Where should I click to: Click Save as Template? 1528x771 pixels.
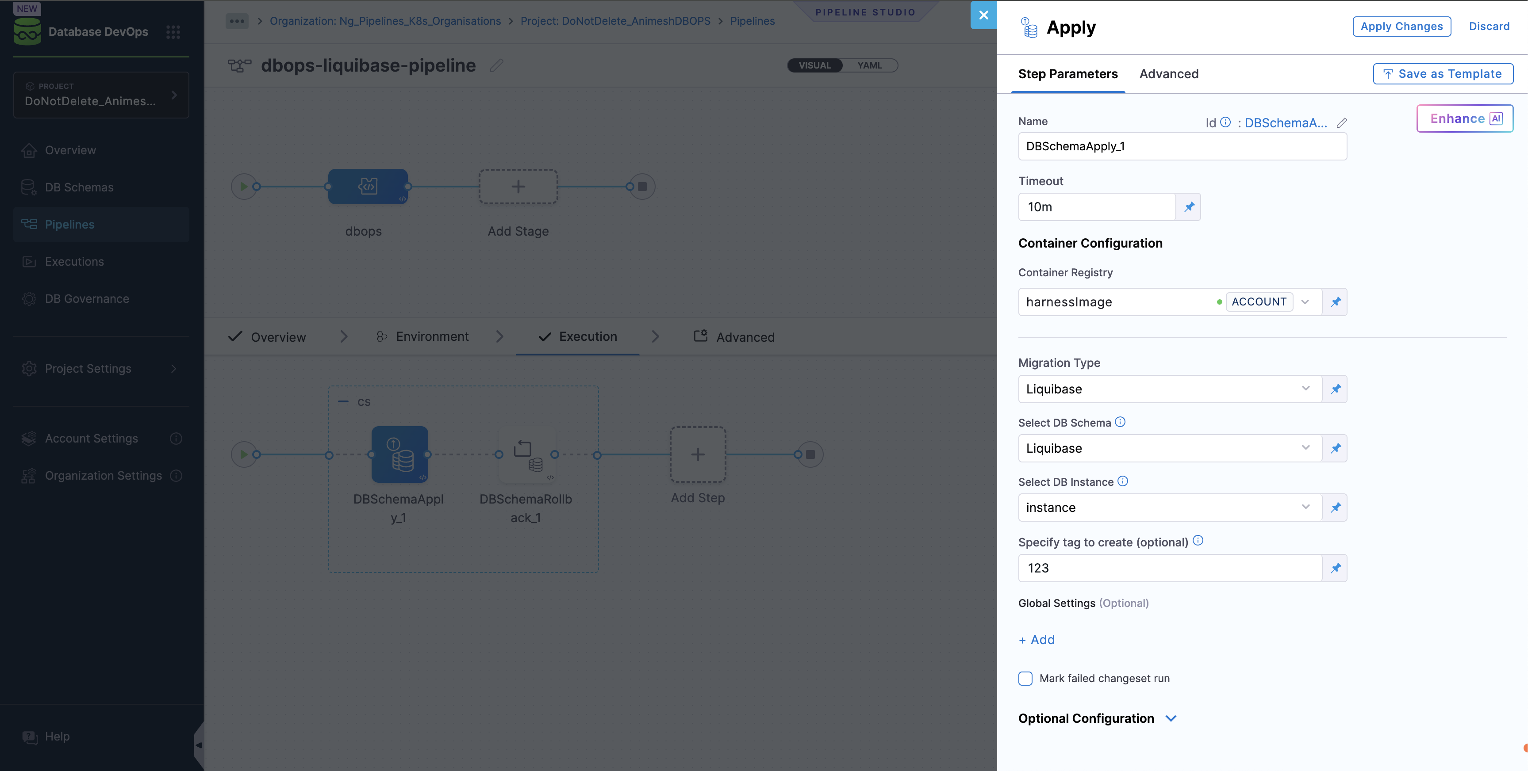(1443, 73)
